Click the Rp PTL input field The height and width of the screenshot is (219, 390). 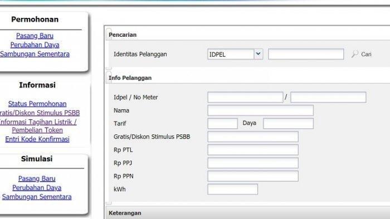[x=253, y=150]
